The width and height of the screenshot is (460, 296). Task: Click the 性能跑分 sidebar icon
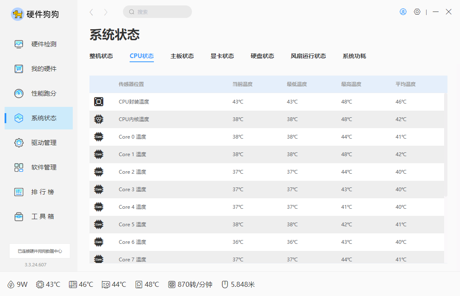(18, 94)
